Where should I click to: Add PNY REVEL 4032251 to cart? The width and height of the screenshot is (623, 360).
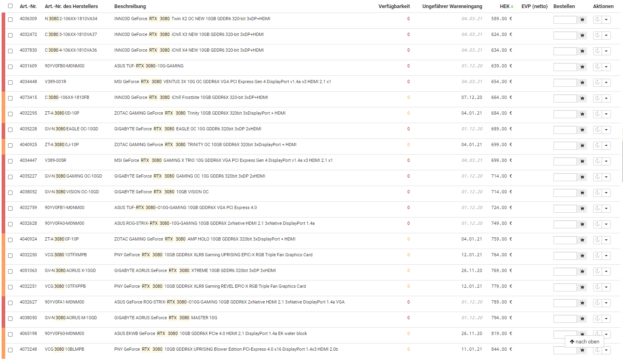(x=582, y=287)
